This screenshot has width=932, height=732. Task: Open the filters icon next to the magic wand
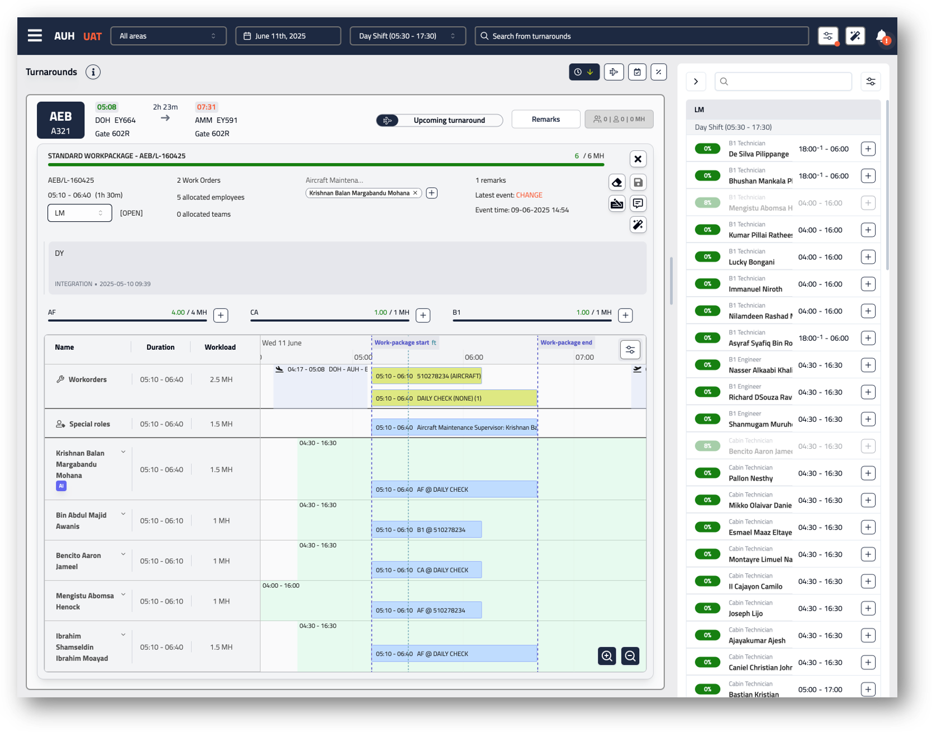[x=828, y=36]
